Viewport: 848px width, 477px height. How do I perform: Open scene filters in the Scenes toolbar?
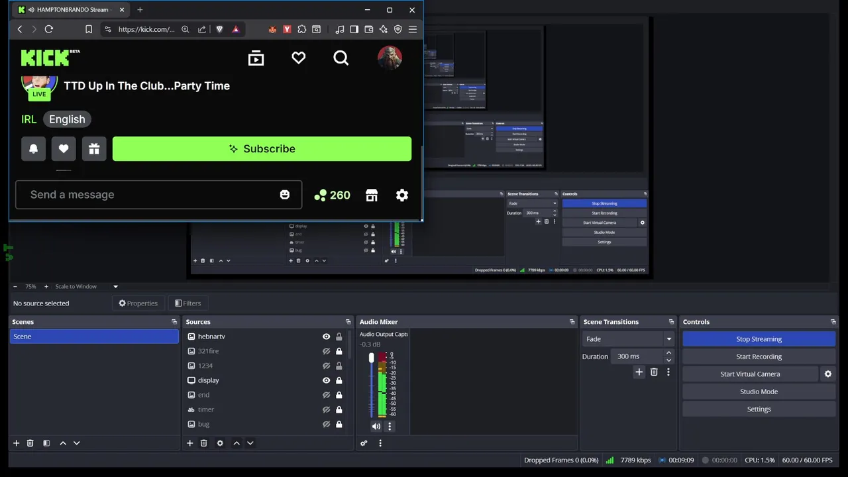[x=46, y=443]
